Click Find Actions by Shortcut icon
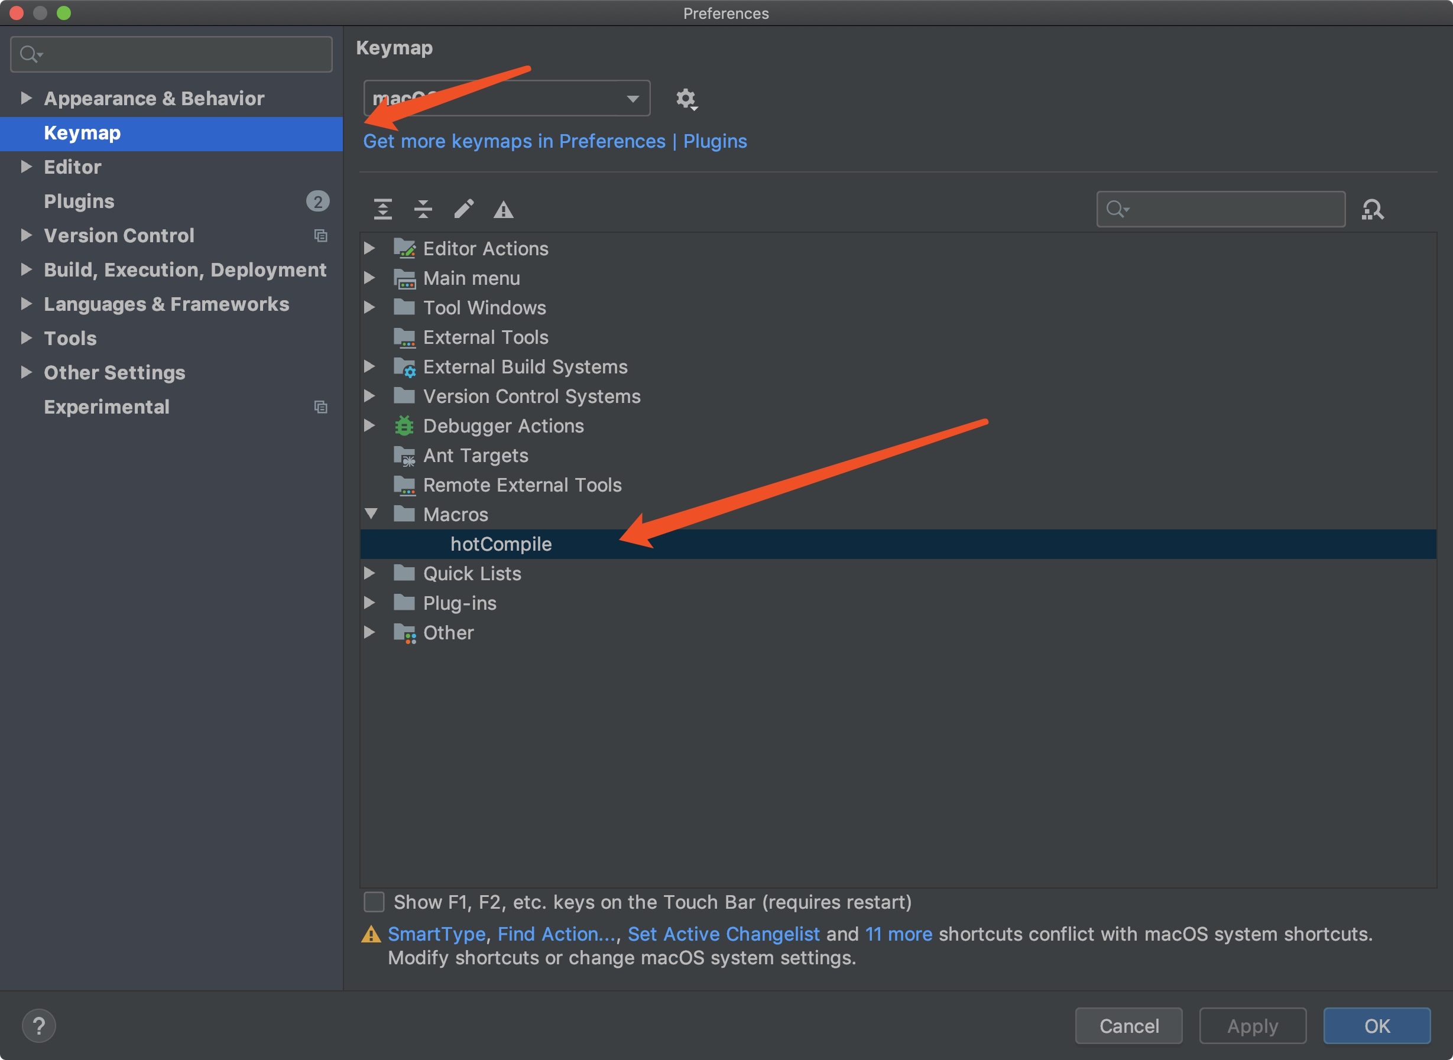 [x=1372, y=209]
